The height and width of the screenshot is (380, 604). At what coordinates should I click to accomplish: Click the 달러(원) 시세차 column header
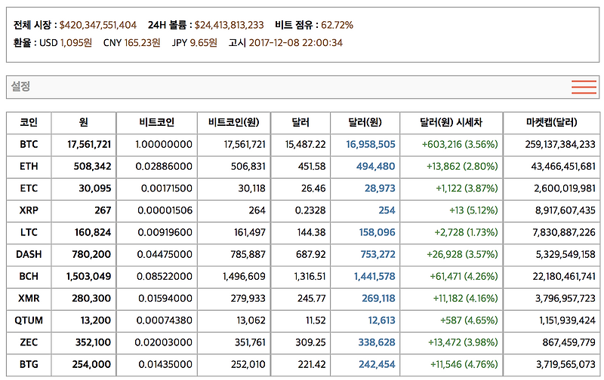coord(451,122)
